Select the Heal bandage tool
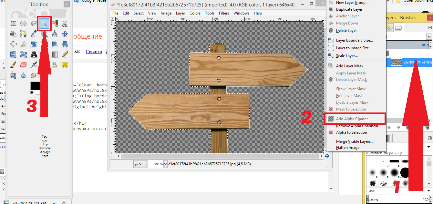 (x=65, y=64)
